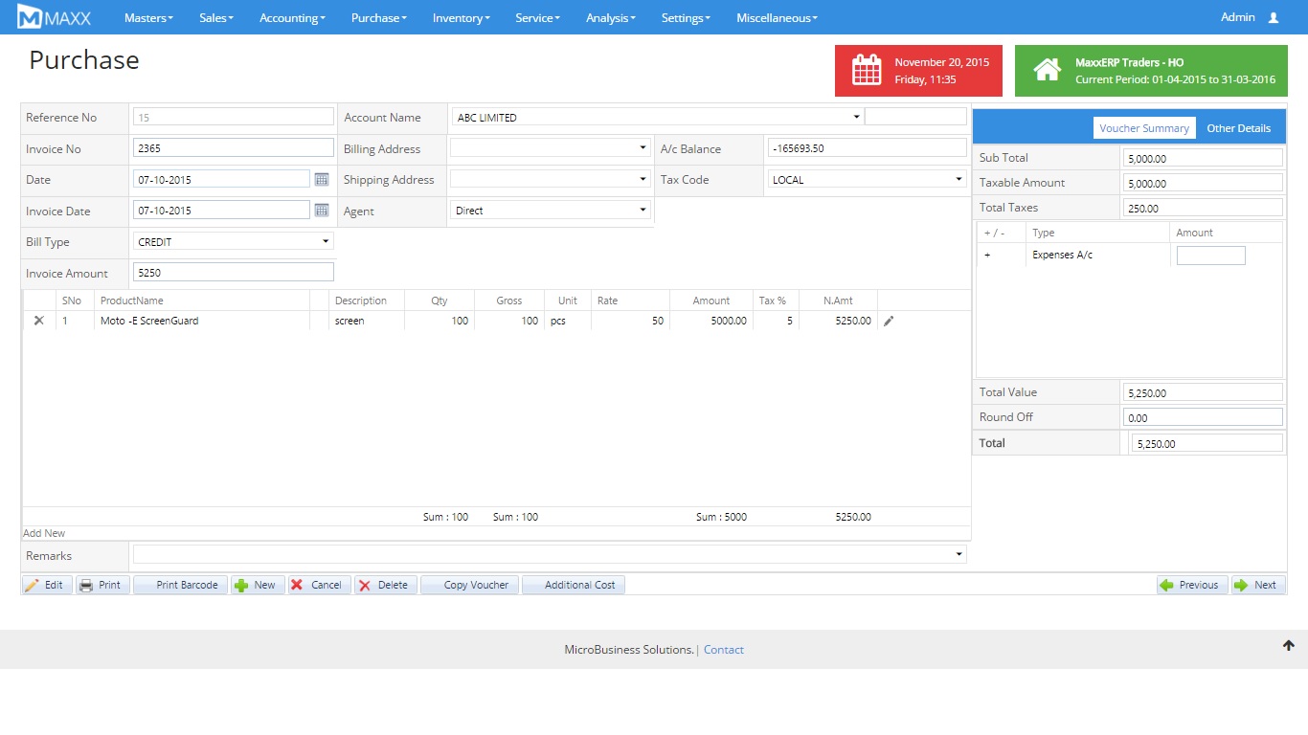Click the Invoice No input field
The height and width of the screenshot is (735, 1308).
[x=234, y=148]
